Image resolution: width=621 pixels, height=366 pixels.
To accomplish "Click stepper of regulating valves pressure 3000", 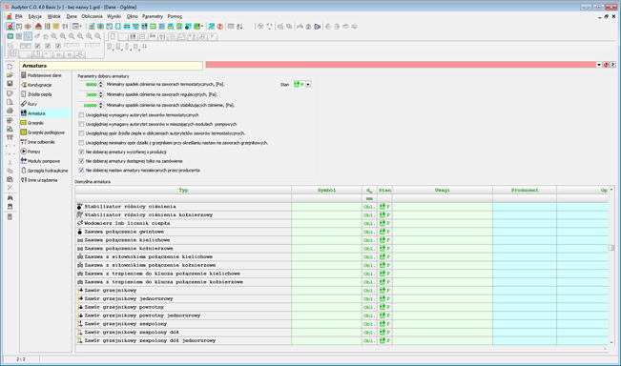I will 101,94.
